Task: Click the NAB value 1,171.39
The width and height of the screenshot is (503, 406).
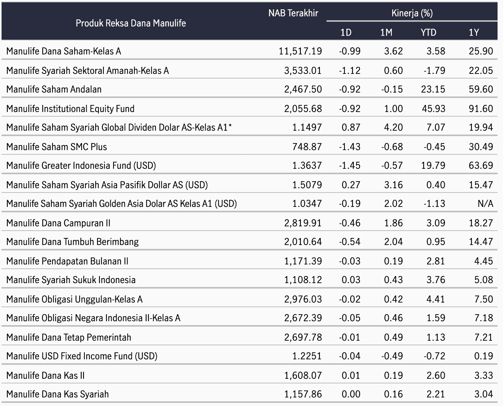Action: point(303,261)
